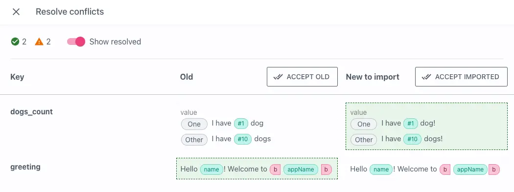Select old value of dogs_count
This screenshot has width=514, height=192.
[257, 127]
